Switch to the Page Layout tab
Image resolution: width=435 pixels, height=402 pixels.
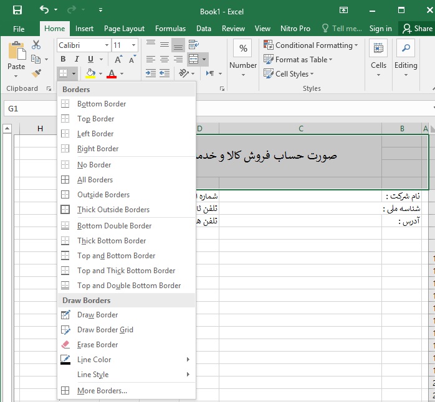124,29
